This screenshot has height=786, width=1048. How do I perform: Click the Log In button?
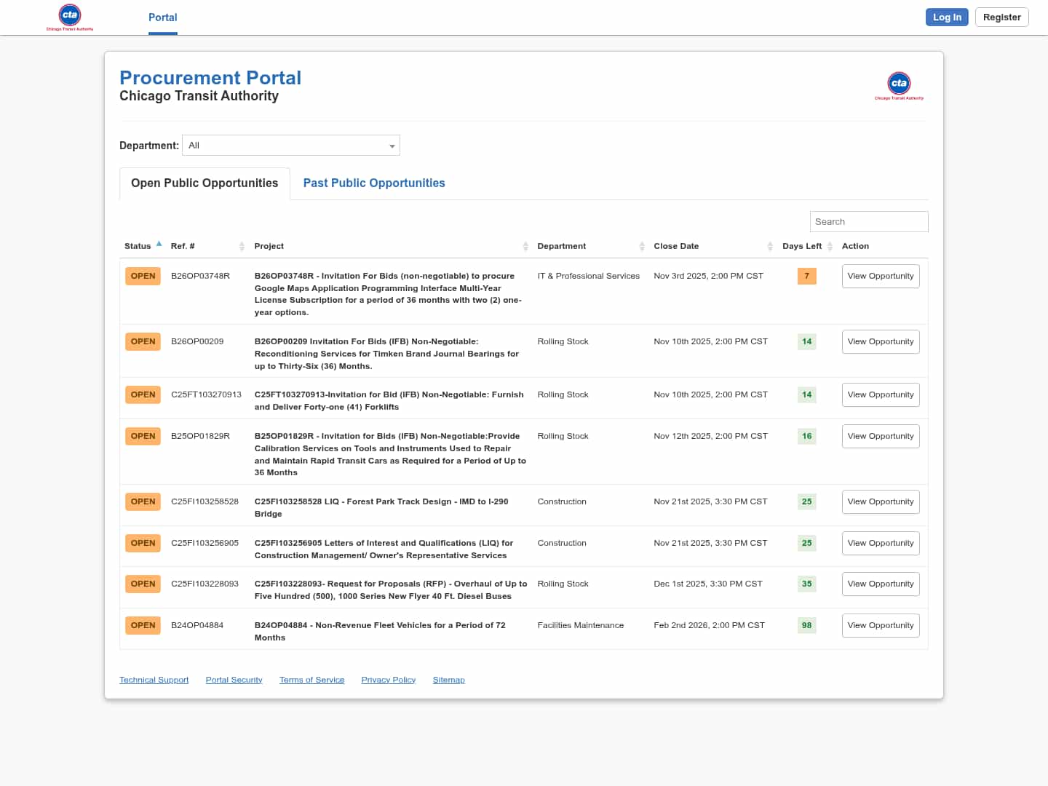(x=947, y=17)
